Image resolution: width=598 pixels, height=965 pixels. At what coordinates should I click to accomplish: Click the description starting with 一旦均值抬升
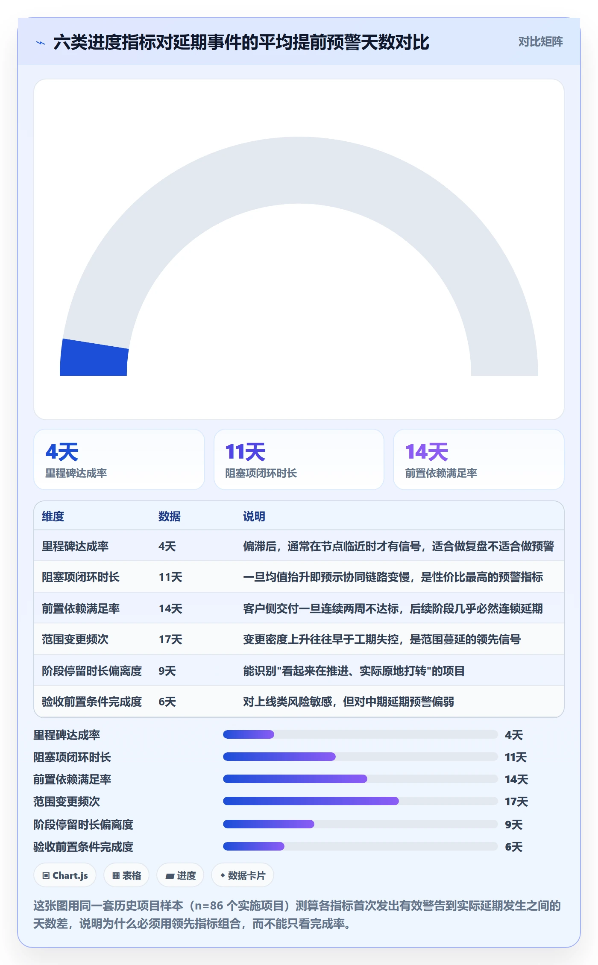(393, 577)
